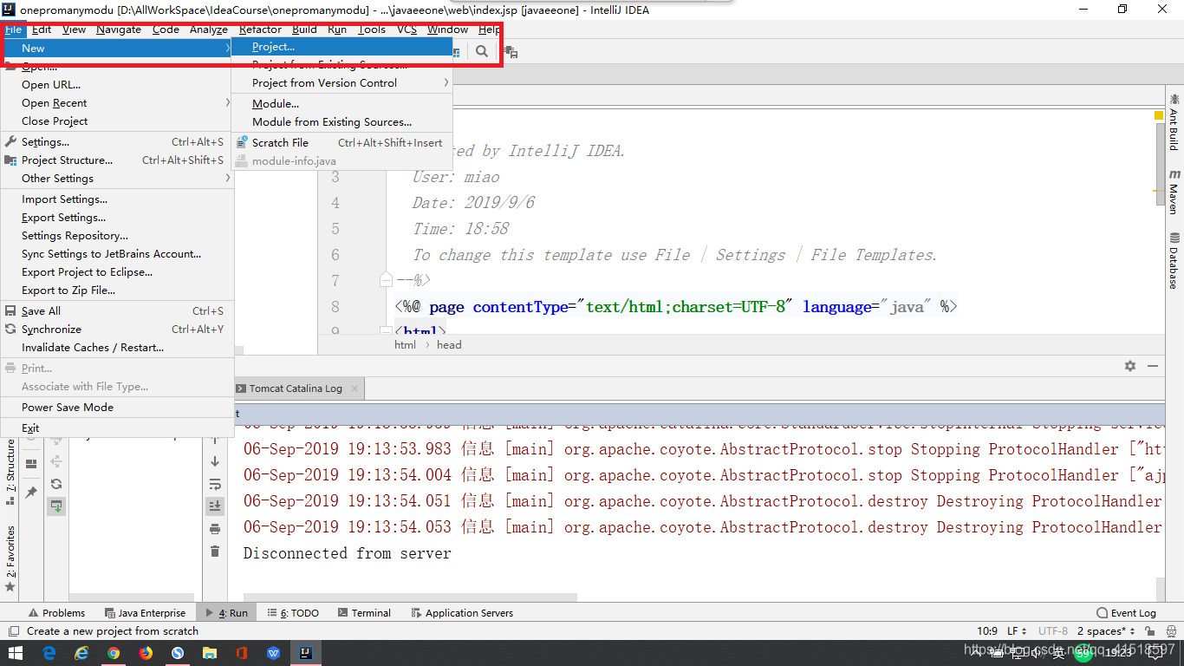Expand the Open Recent submenu

tap(118, 103)
